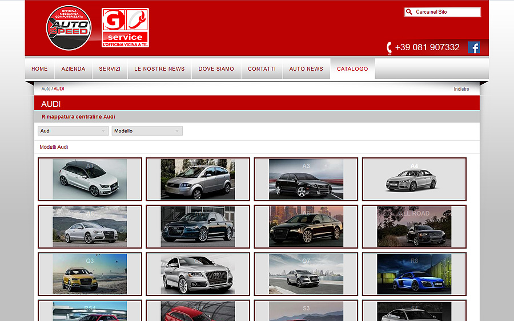Click the GO service logo

point(125,28)
